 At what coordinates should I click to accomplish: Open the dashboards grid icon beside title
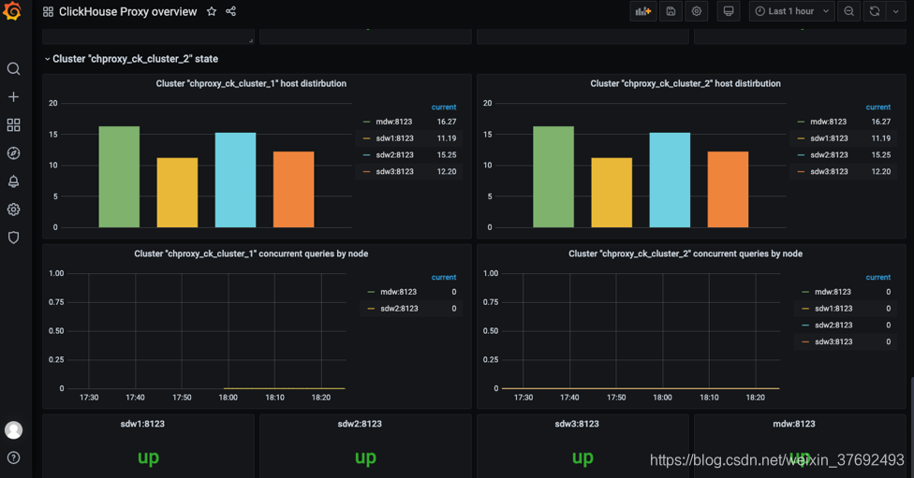(49, 11)
